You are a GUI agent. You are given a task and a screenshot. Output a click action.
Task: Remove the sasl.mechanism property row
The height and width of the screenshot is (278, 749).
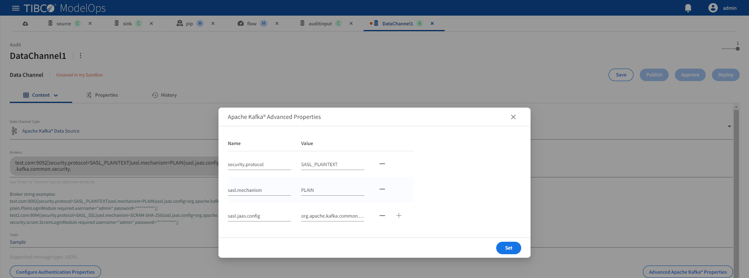[382, 189]
